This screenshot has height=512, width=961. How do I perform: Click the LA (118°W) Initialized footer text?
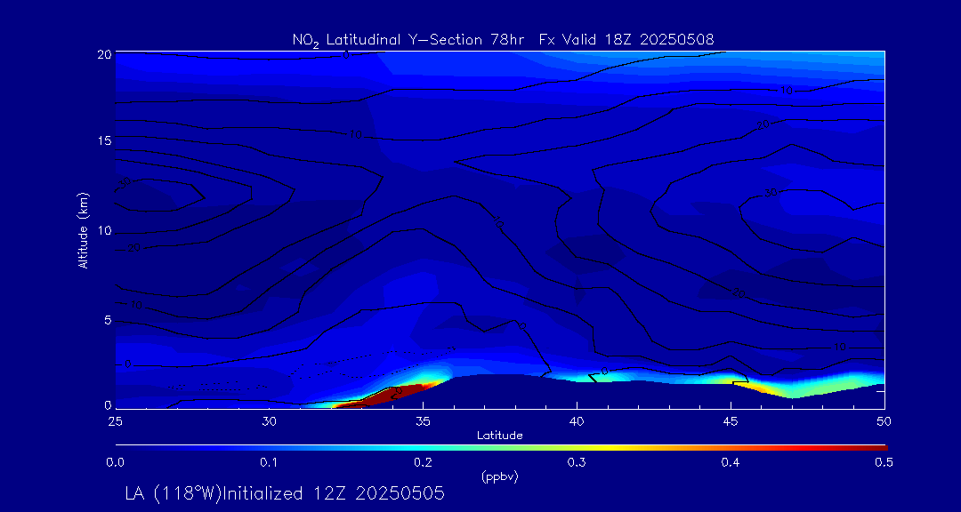coord(285,493)
